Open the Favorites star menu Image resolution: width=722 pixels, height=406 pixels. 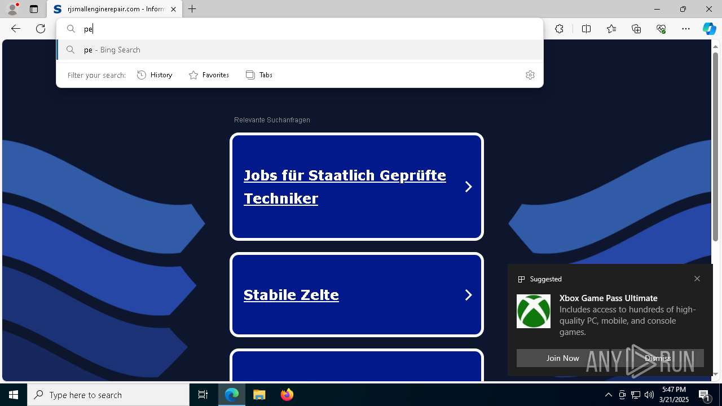click(611, 29)
